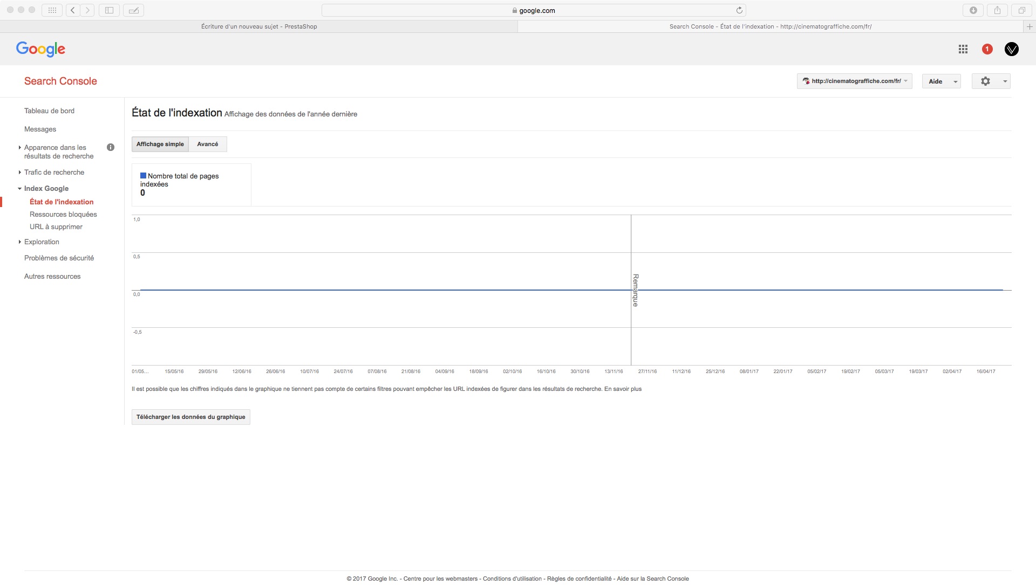Go back with Safari back arrow
The width and height of the screenshot is (1036, 585).
click(x=73, y=10)
